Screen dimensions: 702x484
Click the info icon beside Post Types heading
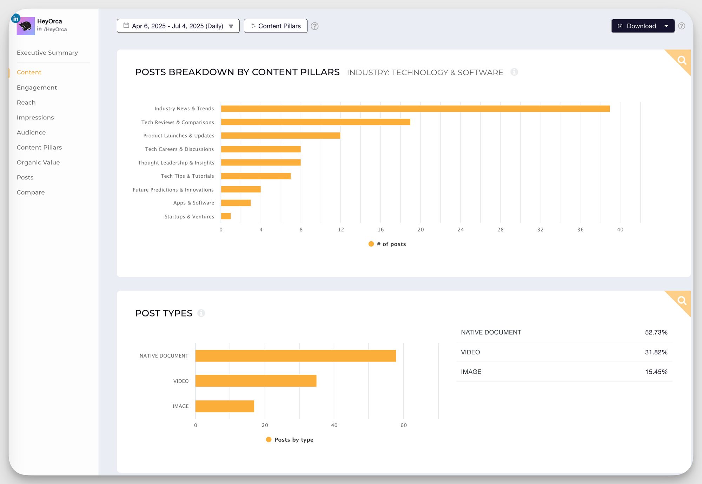pyautogui.click(x=201, y=313)
